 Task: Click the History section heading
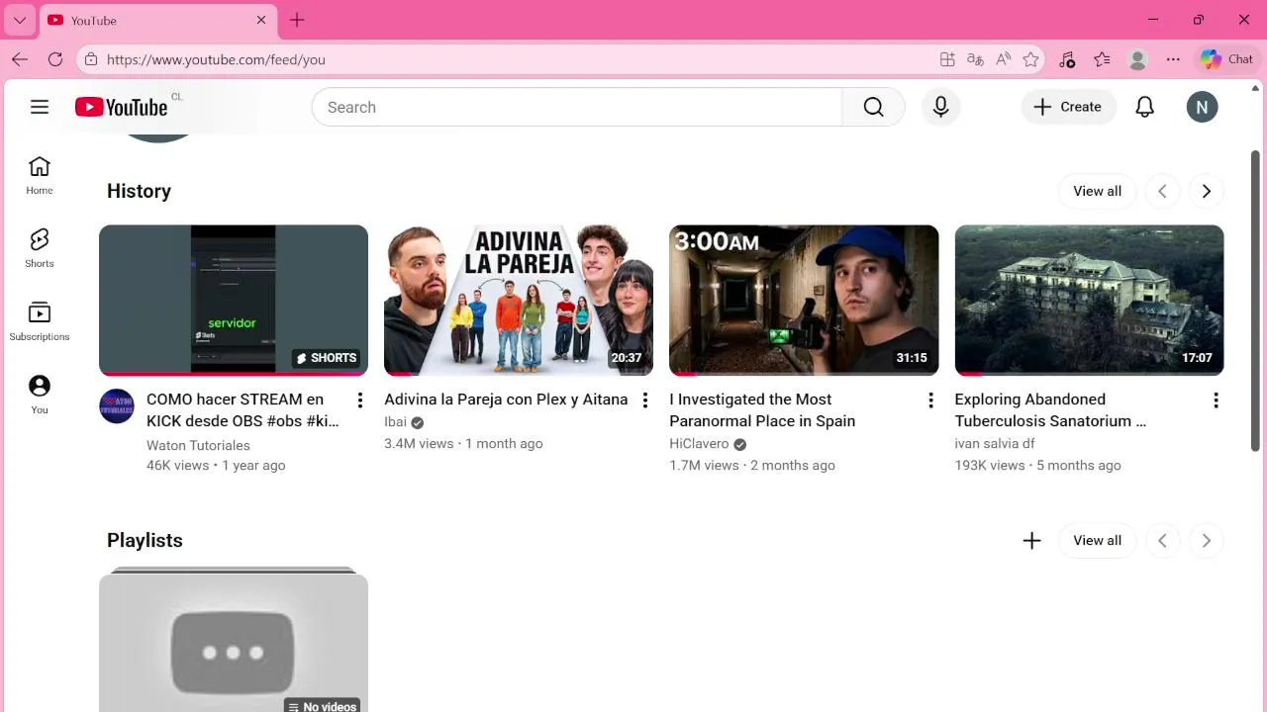pyautogui.click(x=139, y=191)
